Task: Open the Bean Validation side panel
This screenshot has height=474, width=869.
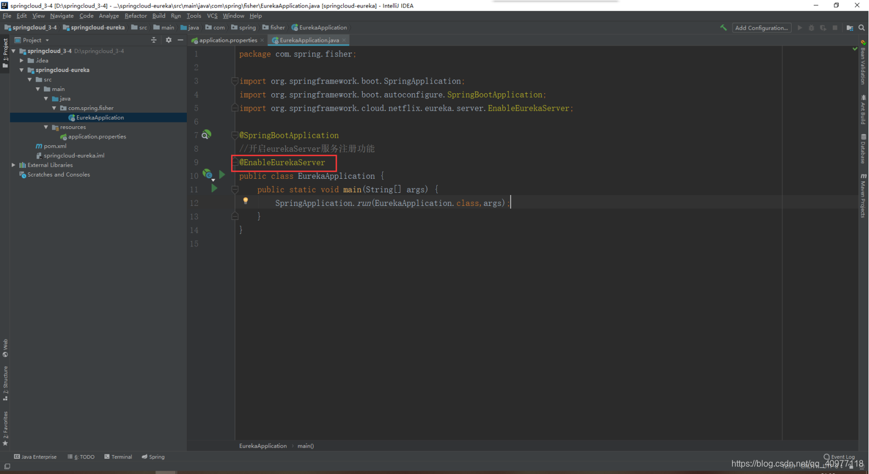Action: tap(863, 62)
